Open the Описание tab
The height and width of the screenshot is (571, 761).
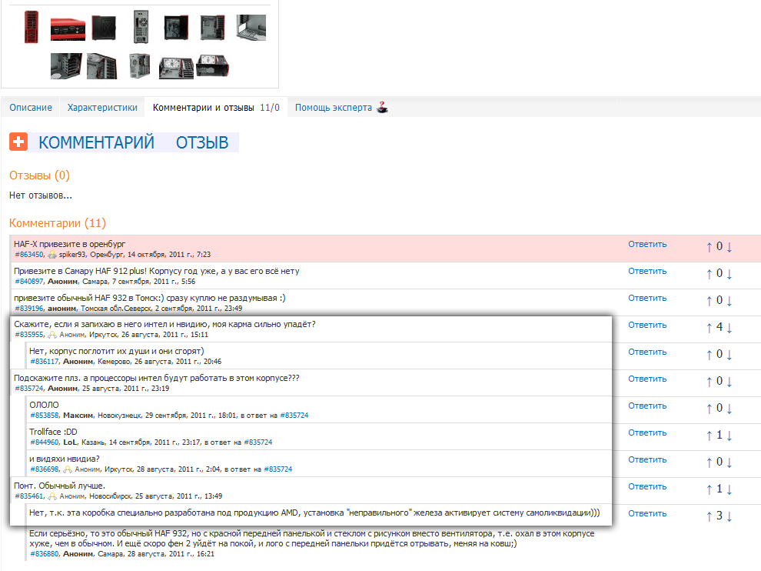pos(31,108)
